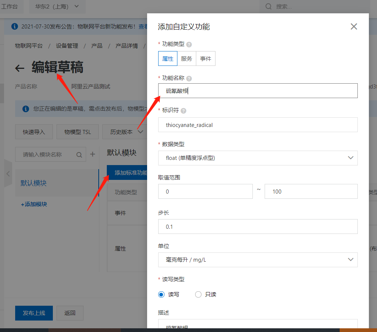Viewport: 377px width, 332px height.
Task: Click the info icon in announcement banner
Action: (x=15, y=26)
